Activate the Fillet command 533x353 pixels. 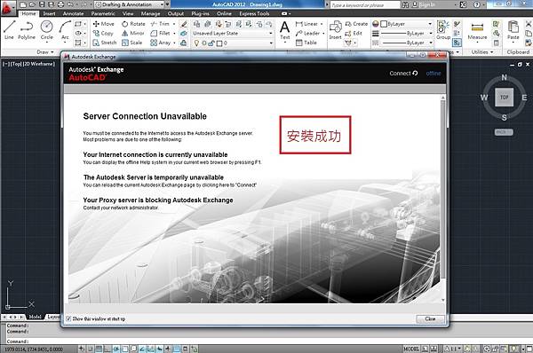(160, 34)
